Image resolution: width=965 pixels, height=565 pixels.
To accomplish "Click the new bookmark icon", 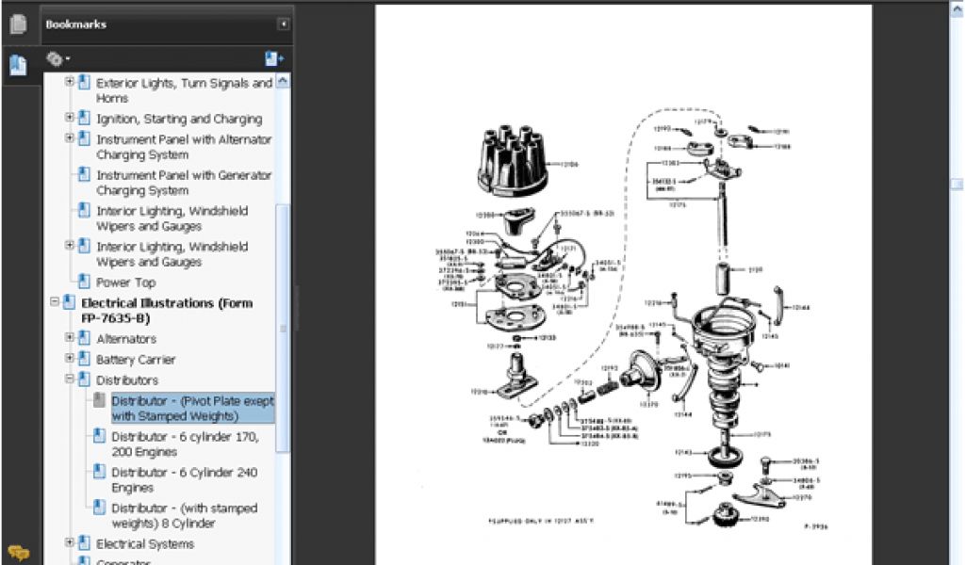I will point(274,59).
